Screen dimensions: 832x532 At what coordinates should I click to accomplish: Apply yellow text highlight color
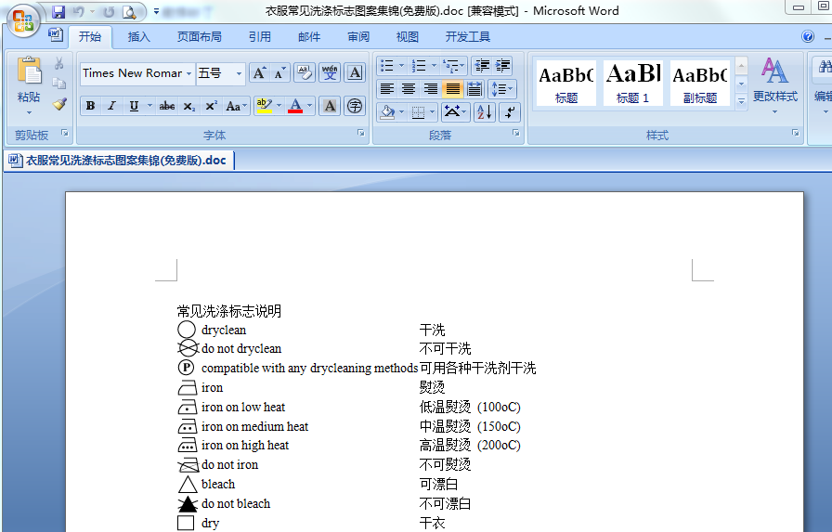point(264,106)
